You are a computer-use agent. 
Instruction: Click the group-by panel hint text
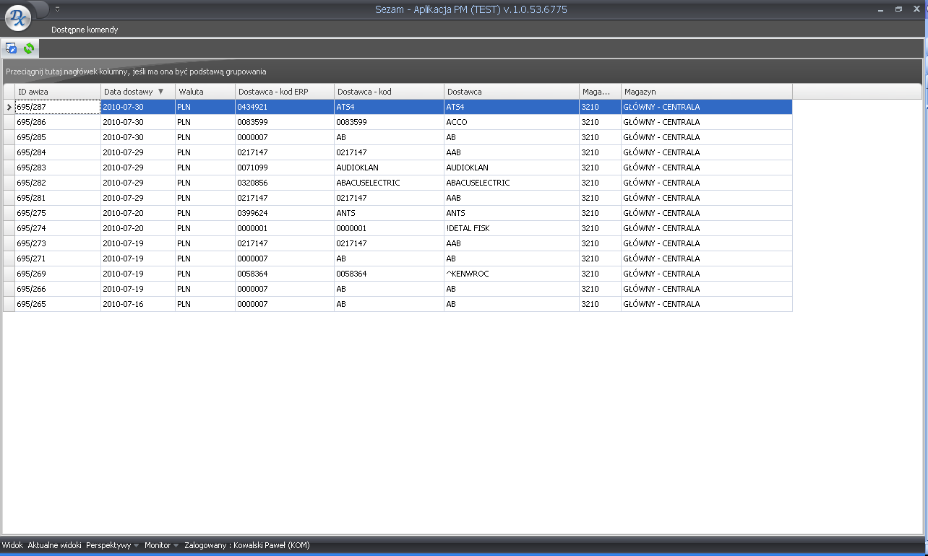136,71
